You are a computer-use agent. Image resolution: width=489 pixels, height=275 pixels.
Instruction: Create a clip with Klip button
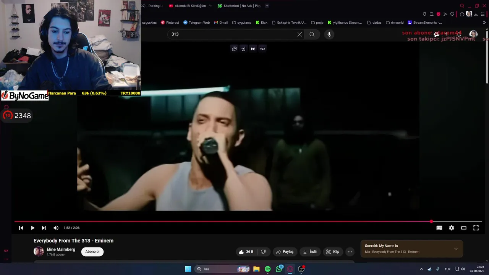coord(332,252)
